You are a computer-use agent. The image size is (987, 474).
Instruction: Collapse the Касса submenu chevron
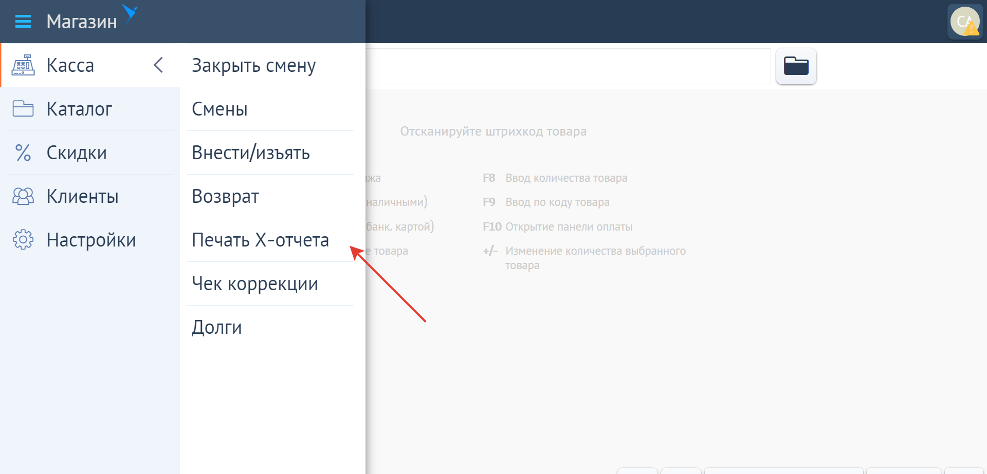pos(158,65)
